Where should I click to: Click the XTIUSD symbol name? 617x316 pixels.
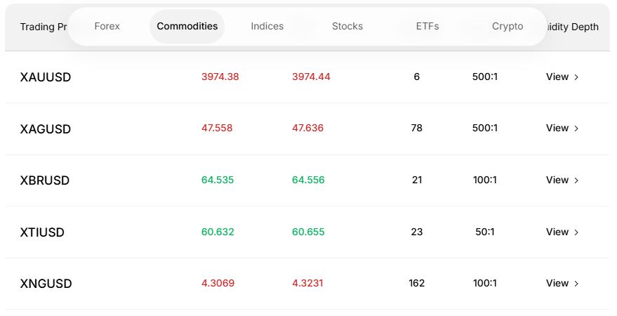point(42,232)
